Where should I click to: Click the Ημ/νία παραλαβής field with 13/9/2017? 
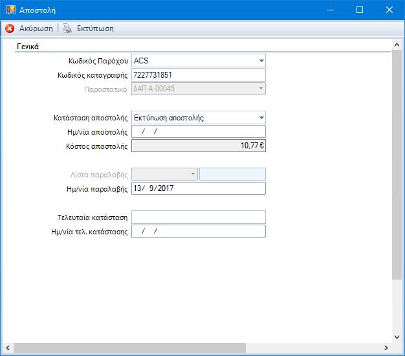click(x=199, y=188)
